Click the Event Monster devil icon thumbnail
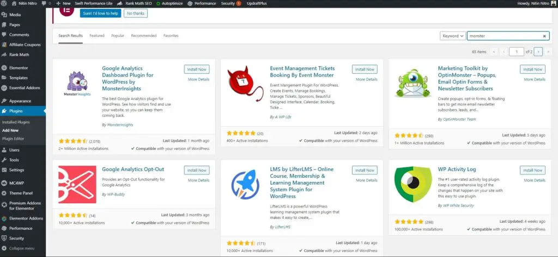Image resolution: width=558 pixels, height=257 pixels. 245,84
